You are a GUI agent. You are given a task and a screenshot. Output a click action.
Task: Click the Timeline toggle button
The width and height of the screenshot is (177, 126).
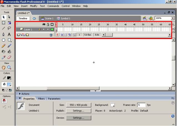(23, 18)
